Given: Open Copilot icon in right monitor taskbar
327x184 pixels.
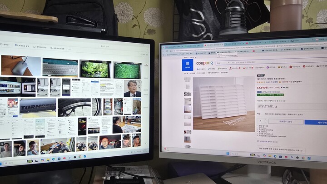Looking at the screenshot, I should point(264,155).
